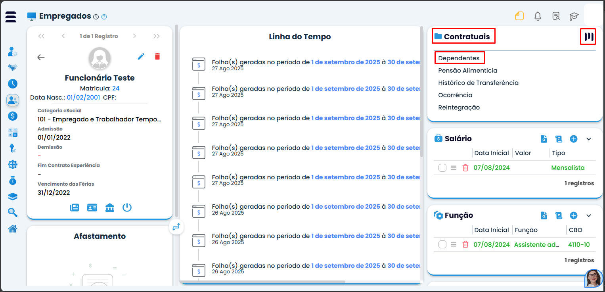Viewport: 605px width, 292px height.
Task: Delete the Mensalista salary row
Action: (x=465, y=168)
